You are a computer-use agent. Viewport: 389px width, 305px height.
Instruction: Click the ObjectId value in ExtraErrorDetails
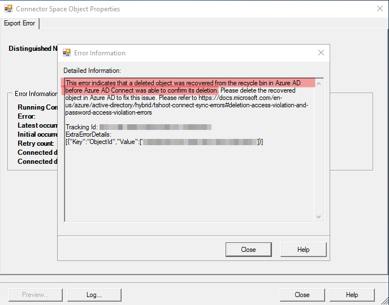tap(201, 142)
